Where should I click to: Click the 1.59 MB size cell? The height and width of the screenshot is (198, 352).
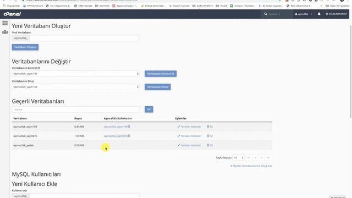[x=79, y=136]
